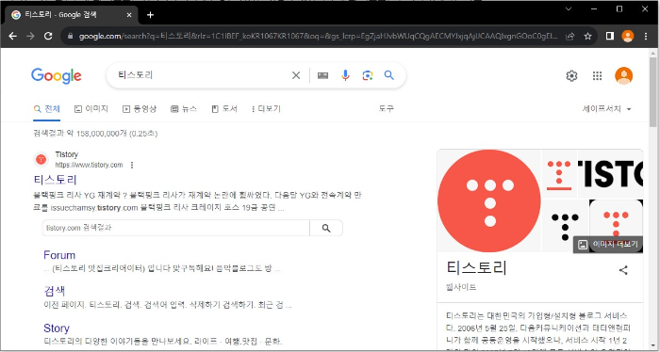The width and height of the screenshot is (660, 352).
Task: Open the 검색 sitelink
Action: pos(55,291)
